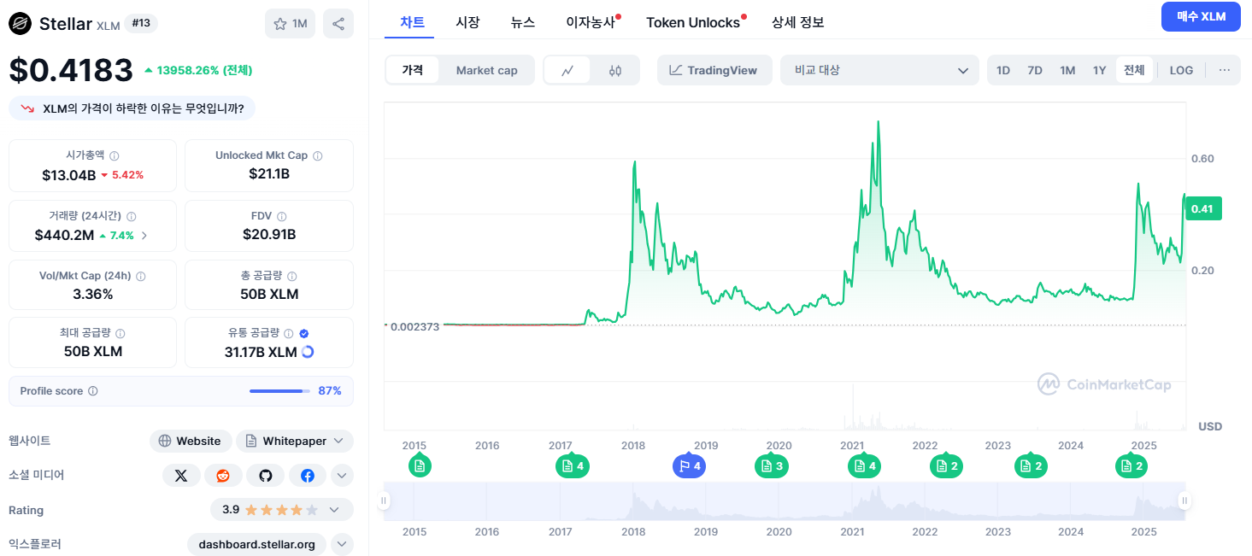Expand 거래량 details arrow
This screenshot has width=1252, height=556.
coord(144,235)
